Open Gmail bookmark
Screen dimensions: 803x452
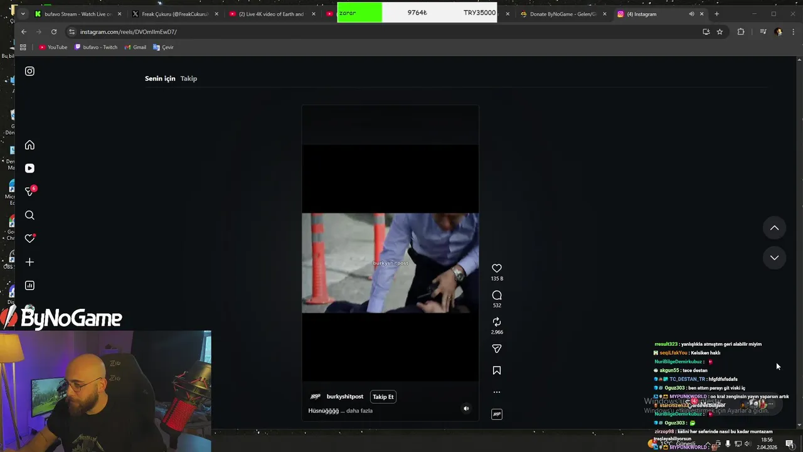tap(135, 47)
